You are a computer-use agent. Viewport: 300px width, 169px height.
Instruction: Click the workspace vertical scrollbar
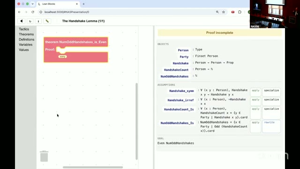pos(136,121)
